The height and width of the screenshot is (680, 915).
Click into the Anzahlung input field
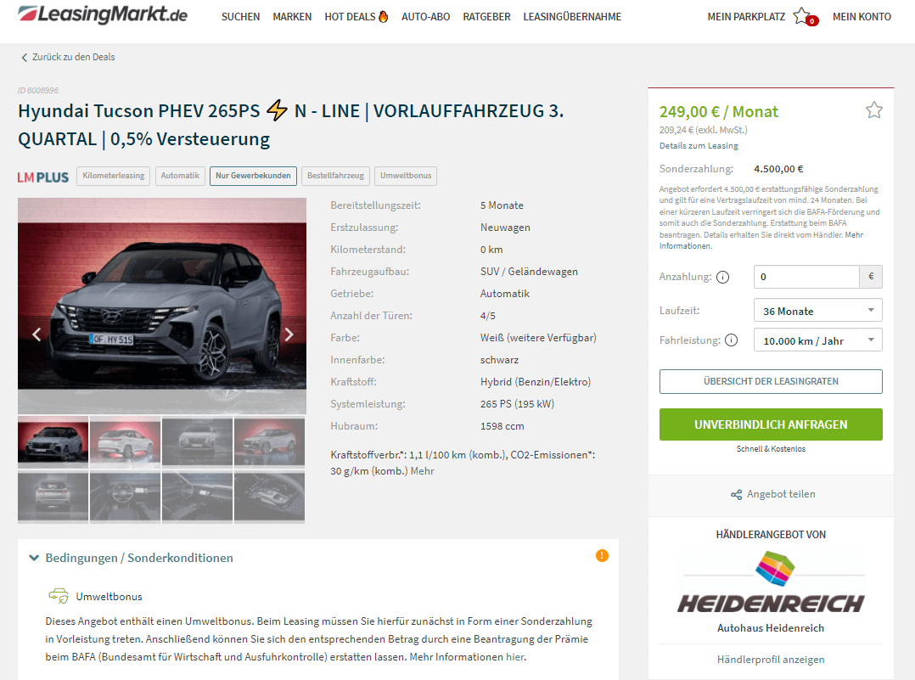click(x=806, y=277)
